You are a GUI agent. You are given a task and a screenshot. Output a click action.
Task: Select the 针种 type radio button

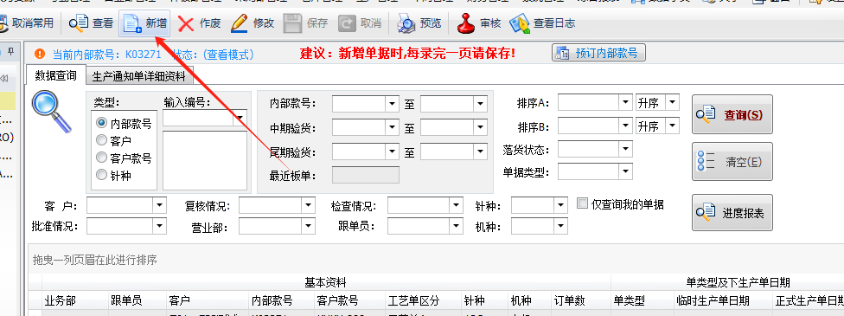(100, 175)
